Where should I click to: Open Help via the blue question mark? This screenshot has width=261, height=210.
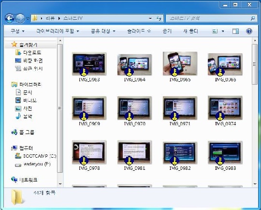(249, 31)
